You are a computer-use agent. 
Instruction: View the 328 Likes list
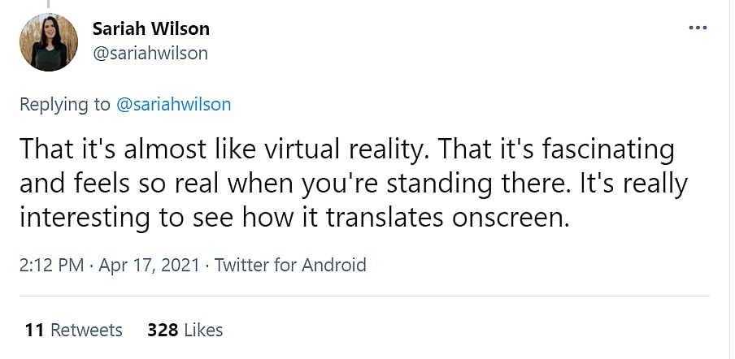[185, 330]
